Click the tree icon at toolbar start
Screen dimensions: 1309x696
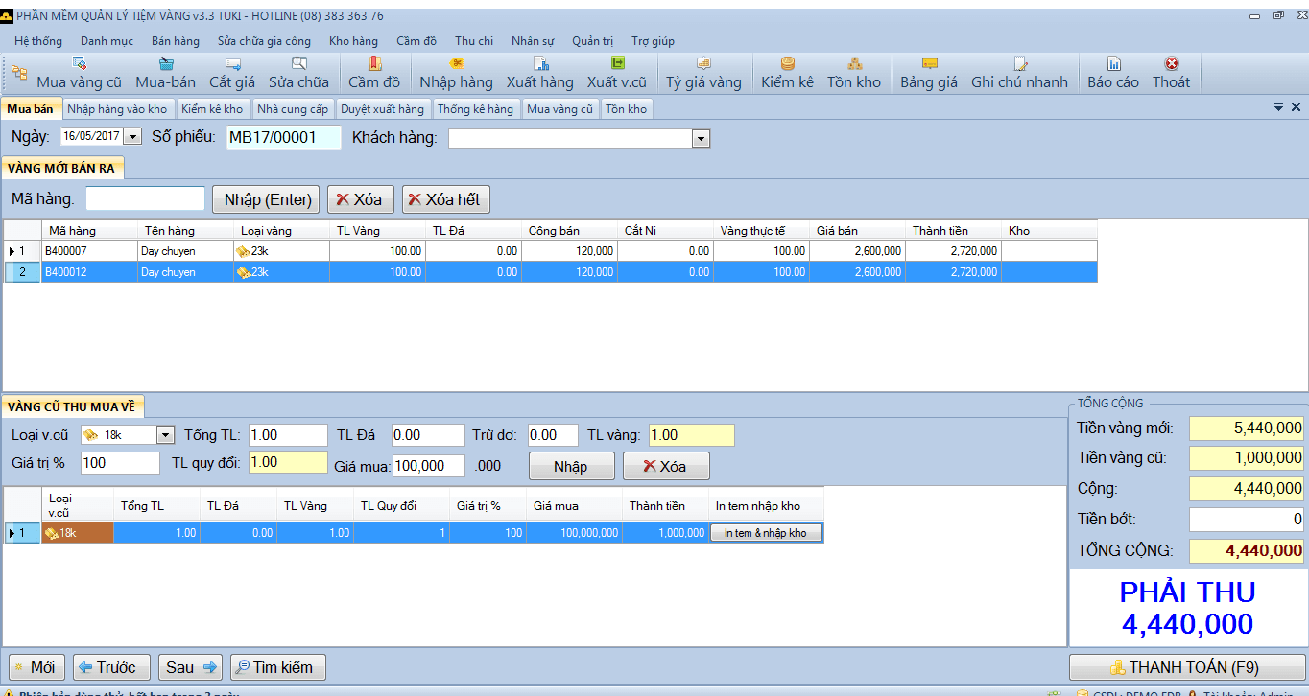19,72
